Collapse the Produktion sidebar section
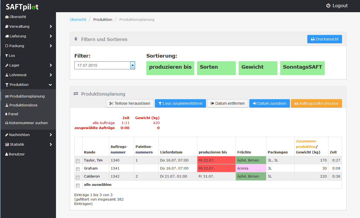This screenshot has height=218, width=360. pos(50,85)
